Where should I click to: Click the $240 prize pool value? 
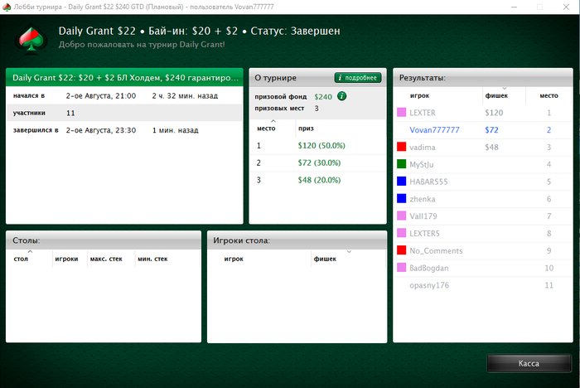[x=323, y=97]
